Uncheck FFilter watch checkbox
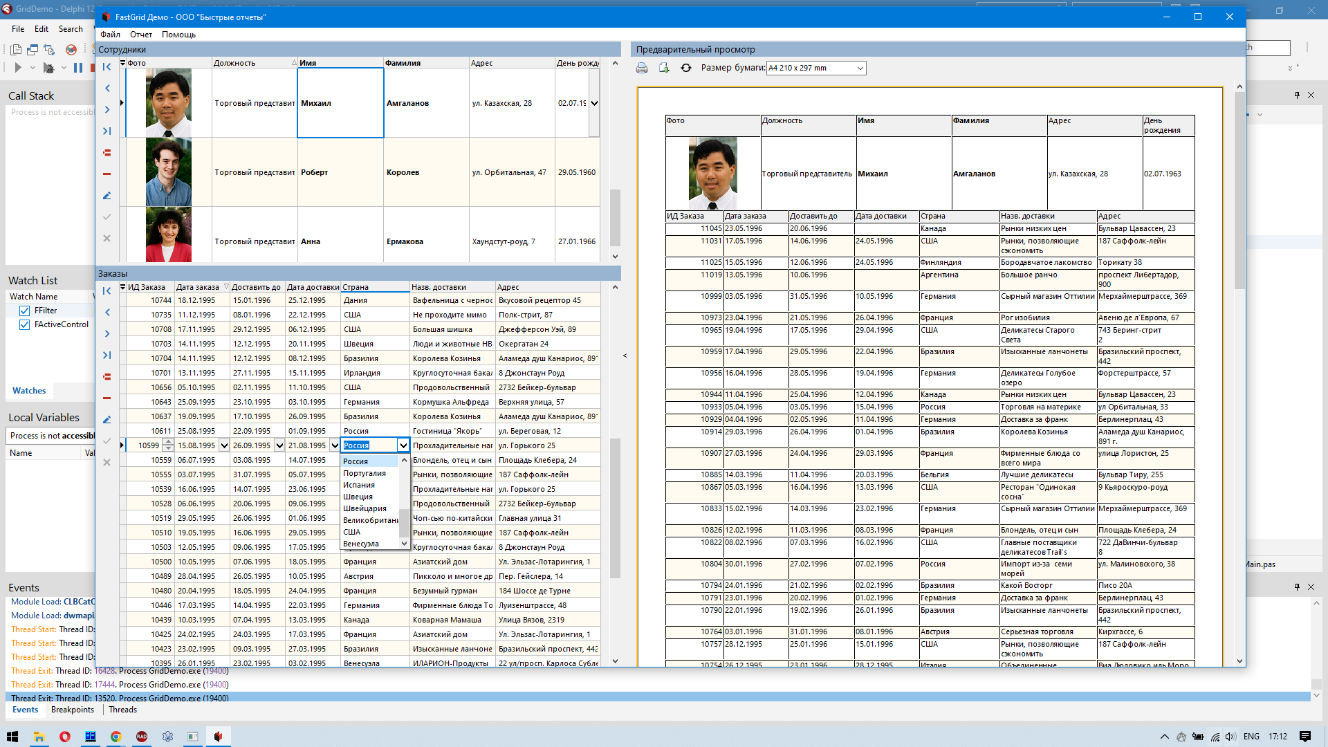The height and width of the screenshot is (747, 1328). (25, 311)
